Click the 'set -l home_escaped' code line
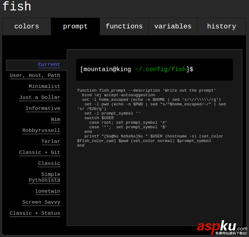The width and height of the screenshot is (249, 237). pos(151,100)
